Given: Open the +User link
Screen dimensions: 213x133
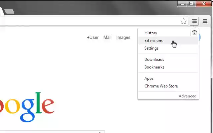Looking at the screenshot, I should tap(93, 38).
